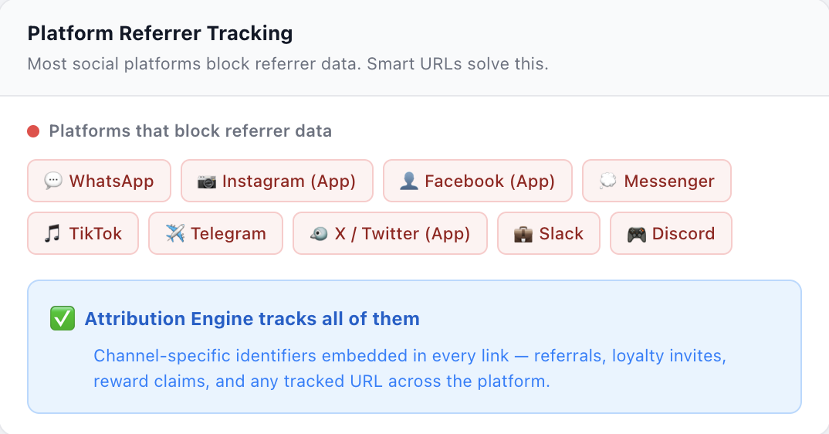This screenshot has height=434, width=829.
Task: Click the Attribution Engine tracks all heading
Action: pos(252,319)
